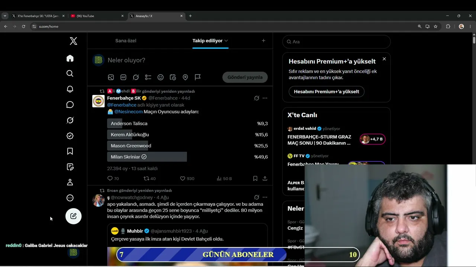Open the 44d timestamp on Fenerbahçe post
Screen dimensions: 476x267
coord(186,98)
